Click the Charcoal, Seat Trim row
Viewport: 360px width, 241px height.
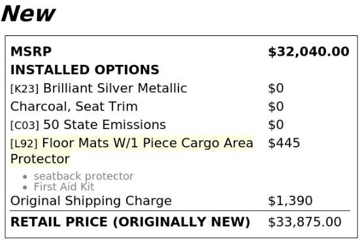coord(180,106)
